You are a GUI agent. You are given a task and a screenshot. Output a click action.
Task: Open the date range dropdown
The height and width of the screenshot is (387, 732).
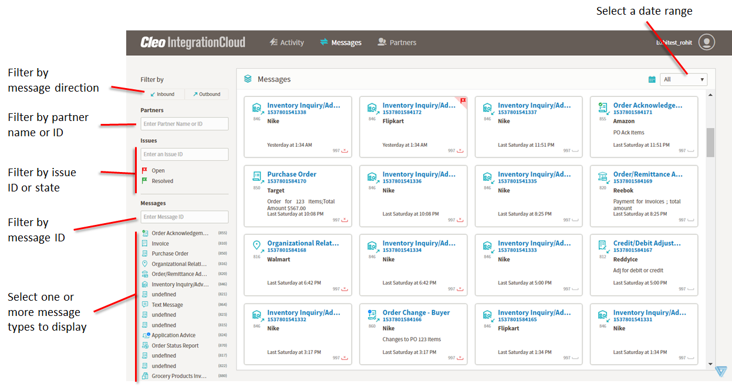683,79
